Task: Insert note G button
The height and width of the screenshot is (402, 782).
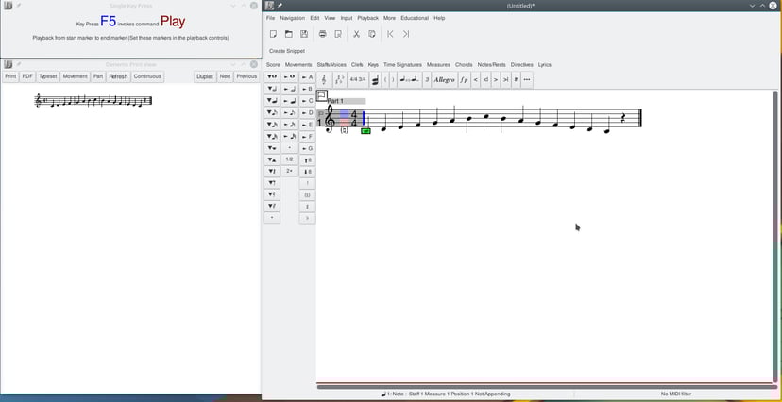Action: tap(307, 148)
